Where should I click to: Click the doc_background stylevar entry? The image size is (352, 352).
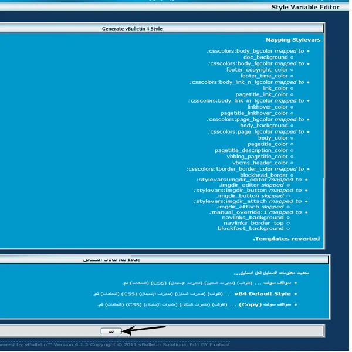coord(265,57)
